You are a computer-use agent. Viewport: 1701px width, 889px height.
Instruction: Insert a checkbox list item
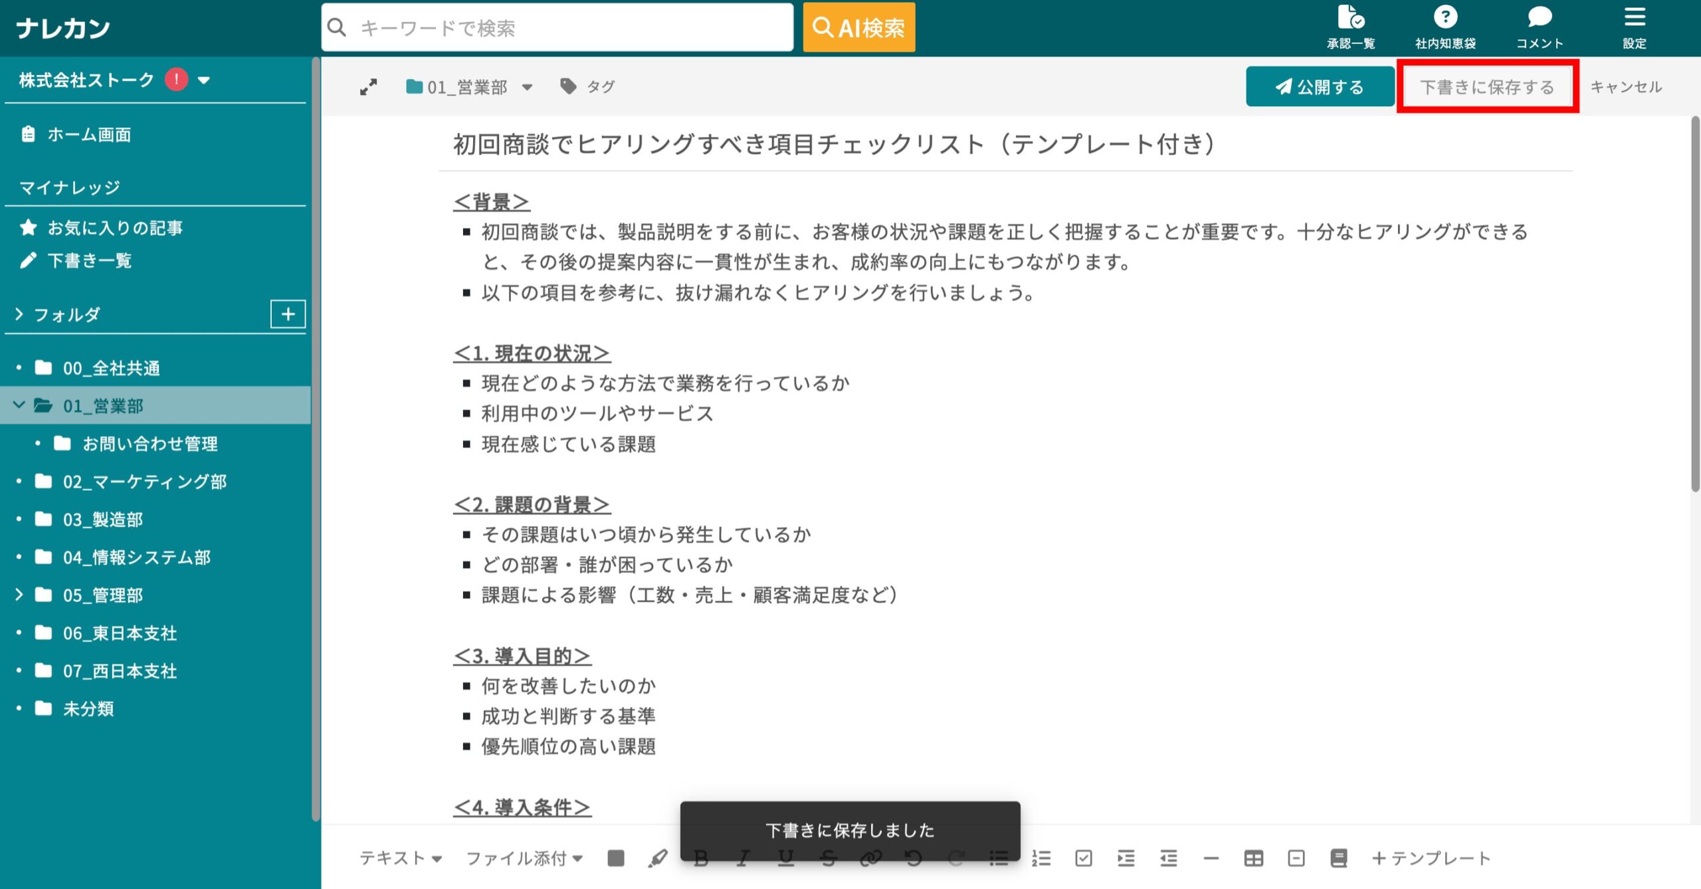(x=1084, y=858)
